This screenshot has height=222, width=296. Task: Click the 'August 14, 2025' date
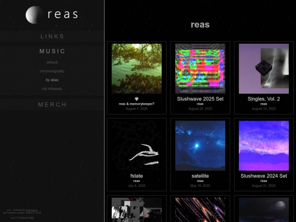pos(264,109)
